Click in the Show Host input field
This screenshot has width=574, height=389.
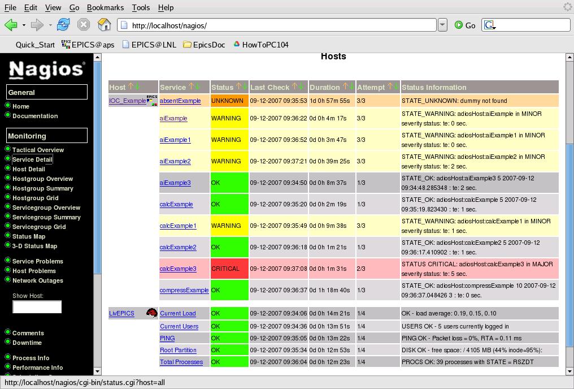pos(37,307)
